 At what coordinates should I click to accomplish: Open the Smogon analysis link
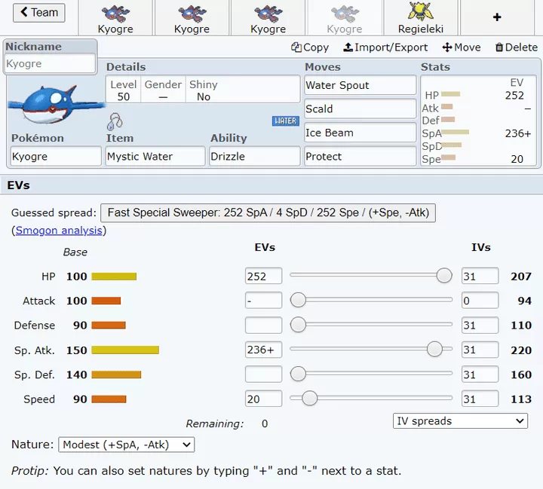(x=59, y=231)
